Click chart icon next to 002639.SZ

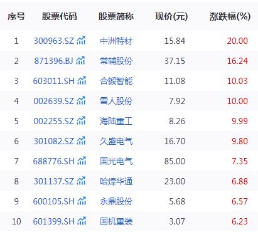[81, 101]
